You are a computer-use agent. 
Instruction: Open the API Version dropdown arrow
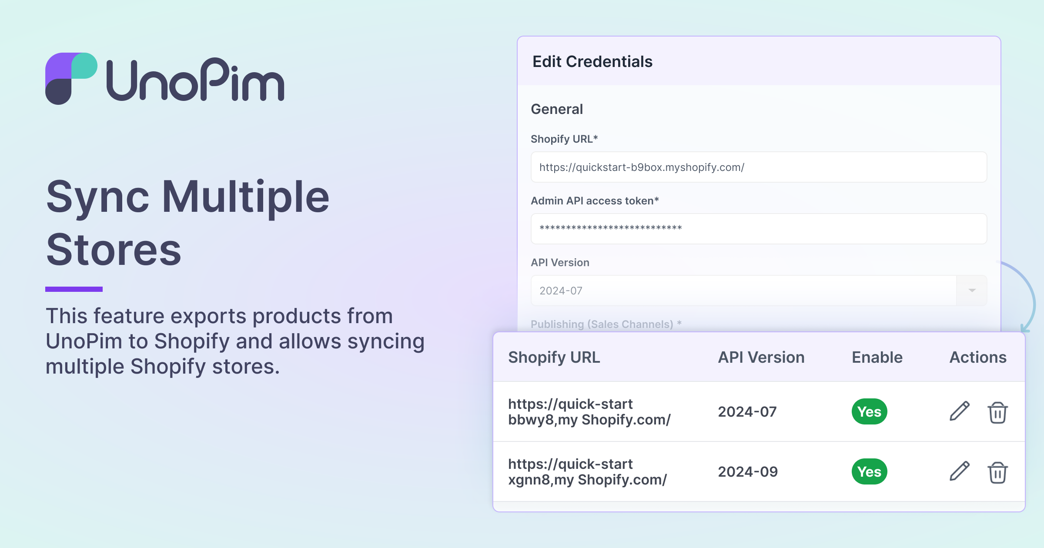click(972, 291)
